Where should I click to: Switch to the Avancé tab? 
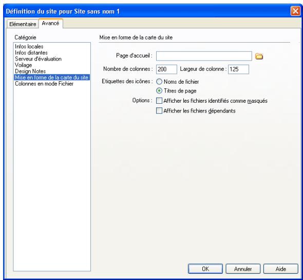51,23
